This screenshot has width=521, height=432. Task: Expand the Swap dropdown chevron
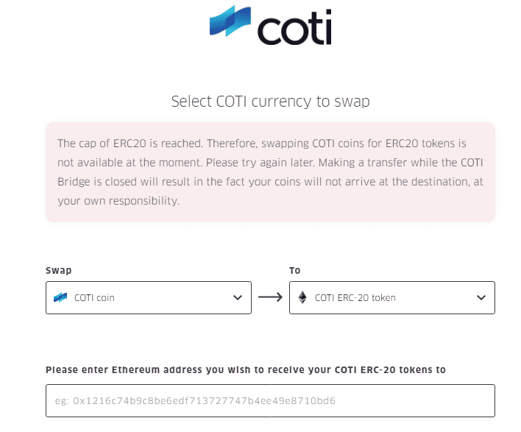(238, 297)
